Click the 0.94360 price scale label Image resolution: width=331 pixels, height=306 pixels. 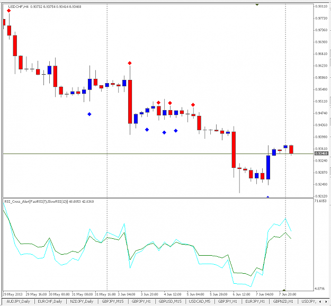coord(321,125)
